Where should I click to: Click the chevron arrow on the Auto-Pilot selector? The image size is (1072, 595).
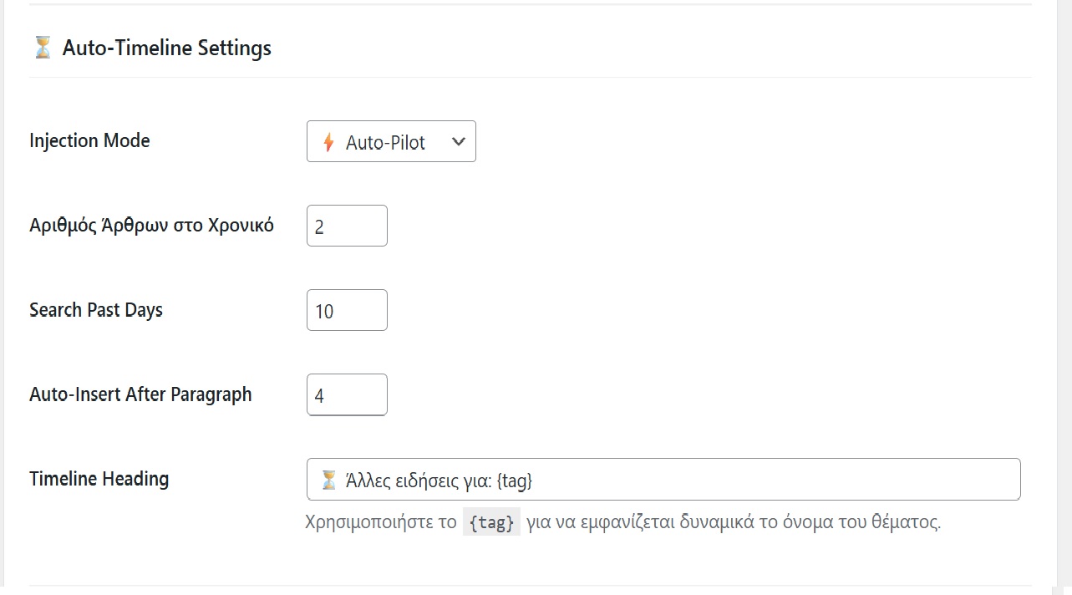(458, 142)
